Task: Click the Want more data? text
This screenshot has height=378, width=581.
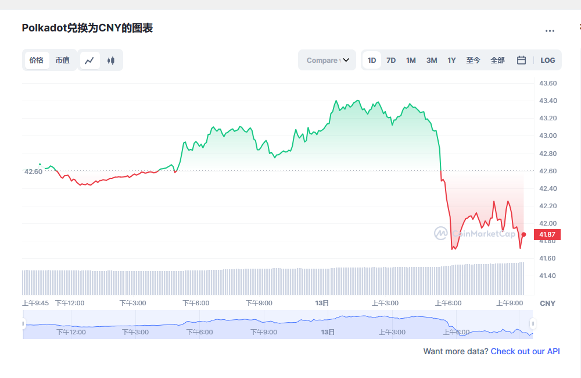Action: tap(456, 351)
